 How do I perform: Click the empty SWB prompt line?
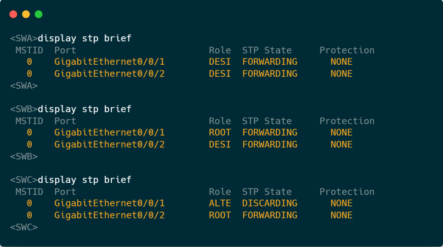click(x=24, y=156)
